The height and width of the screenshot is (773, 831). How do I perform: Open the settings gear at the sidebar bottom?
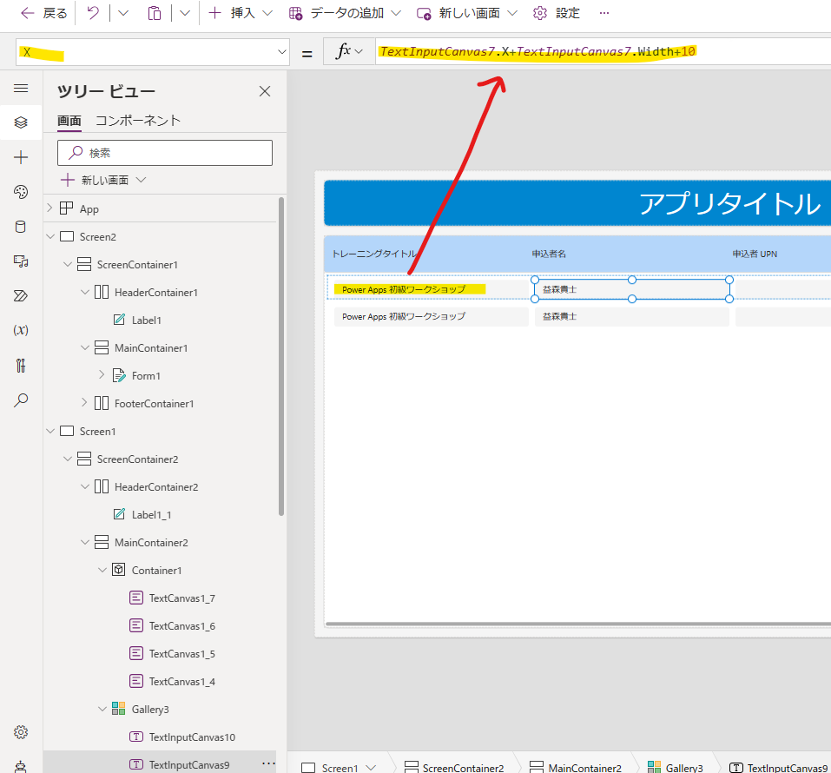21,732
